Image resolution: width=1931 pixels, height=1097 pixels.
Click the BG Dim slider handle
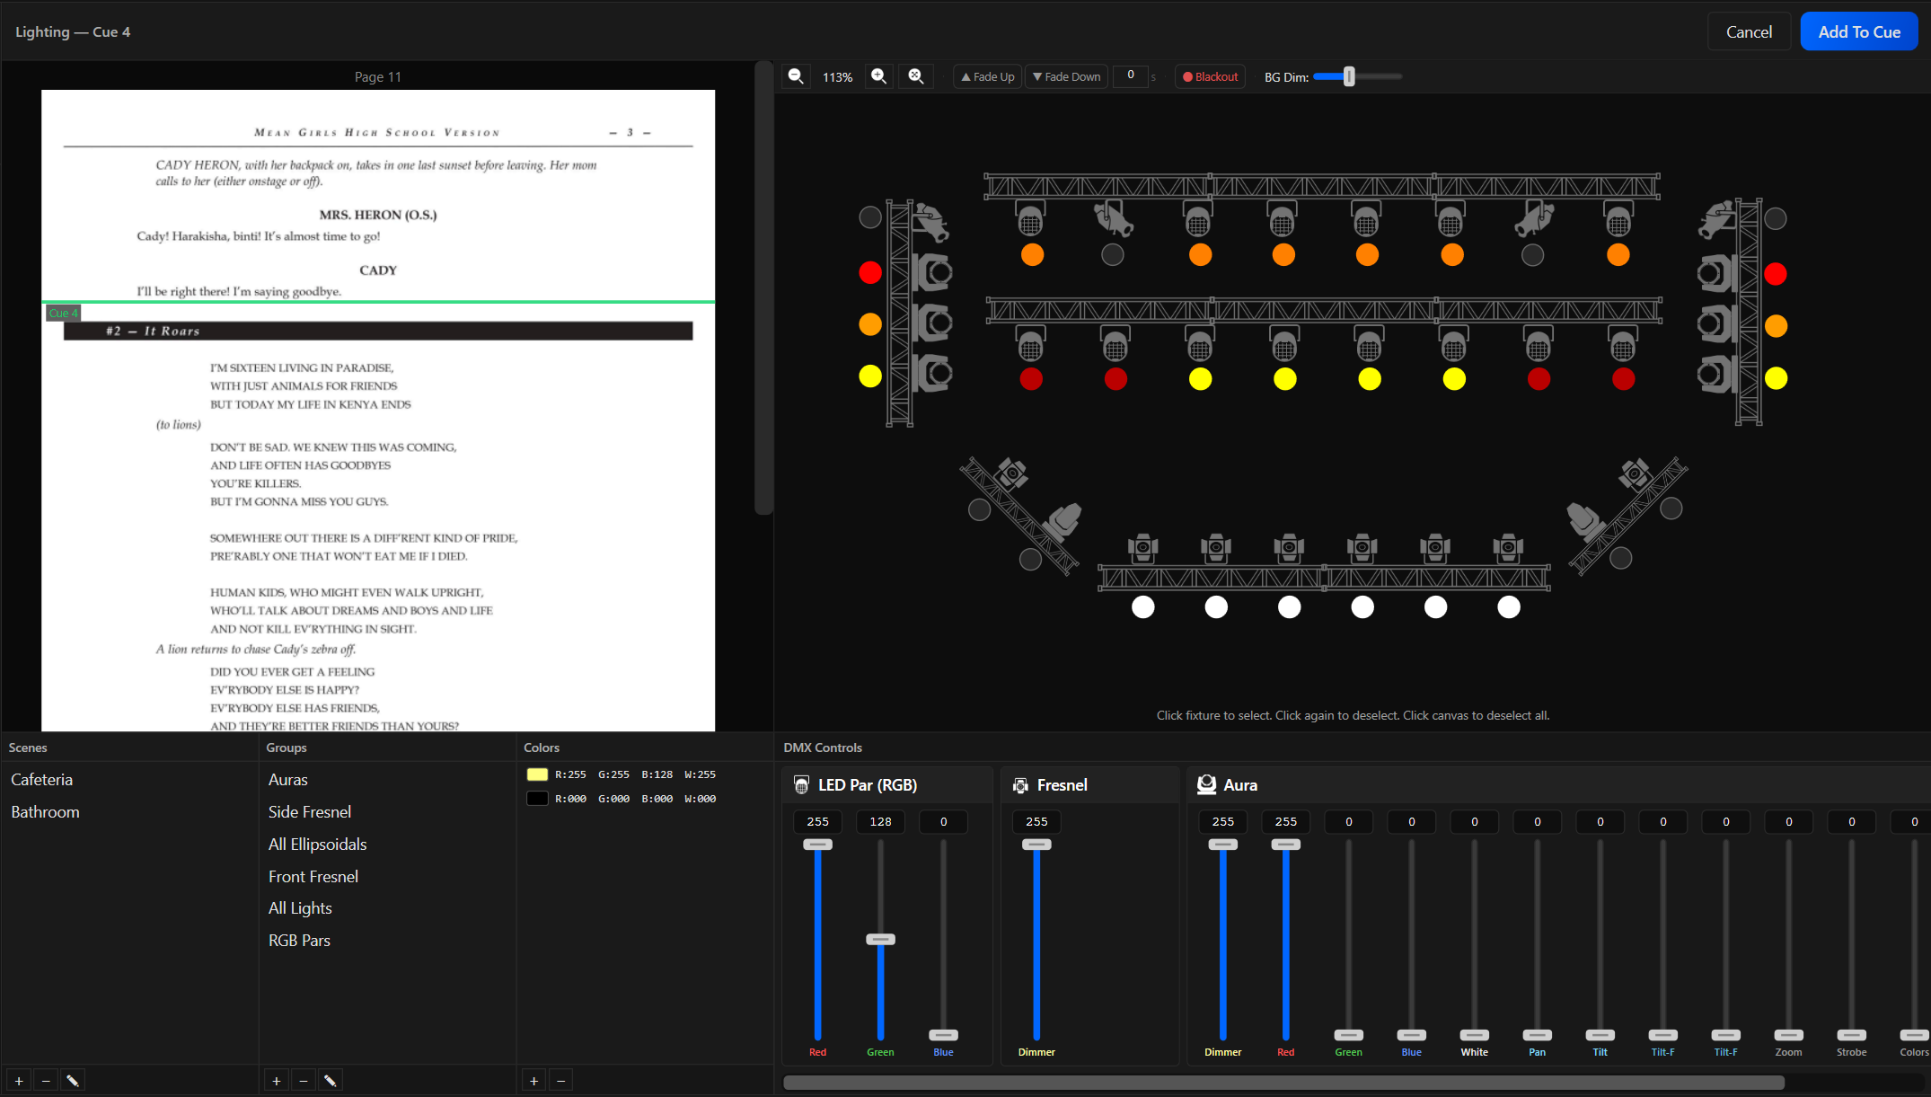pos(1348,77)
